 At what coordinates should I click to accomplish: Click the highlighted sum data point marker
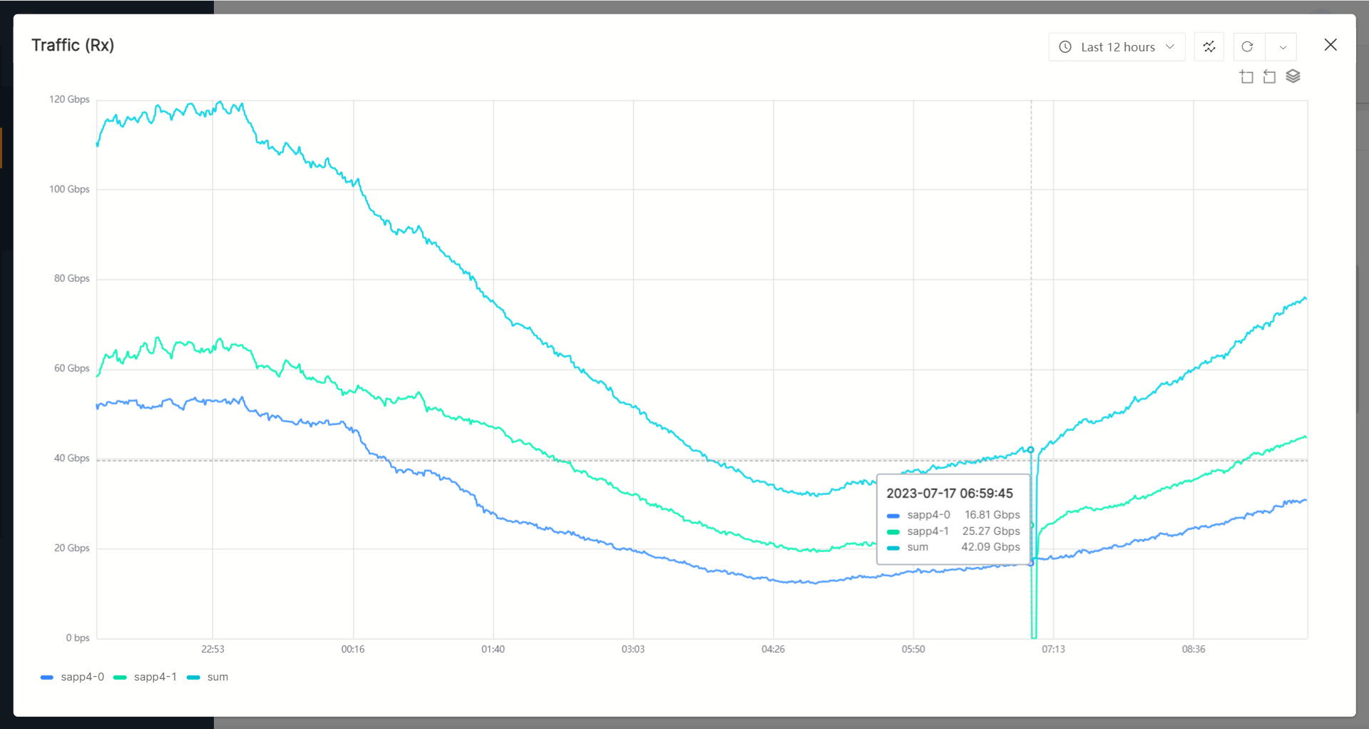pyautogui.click(x=1030, y=449)
